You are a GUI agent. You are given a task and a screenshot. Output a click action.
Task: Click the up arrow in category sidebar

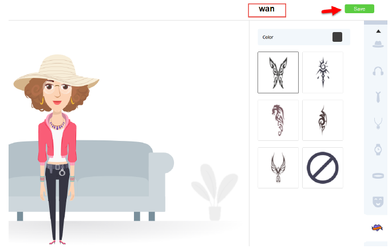point(378,31)
